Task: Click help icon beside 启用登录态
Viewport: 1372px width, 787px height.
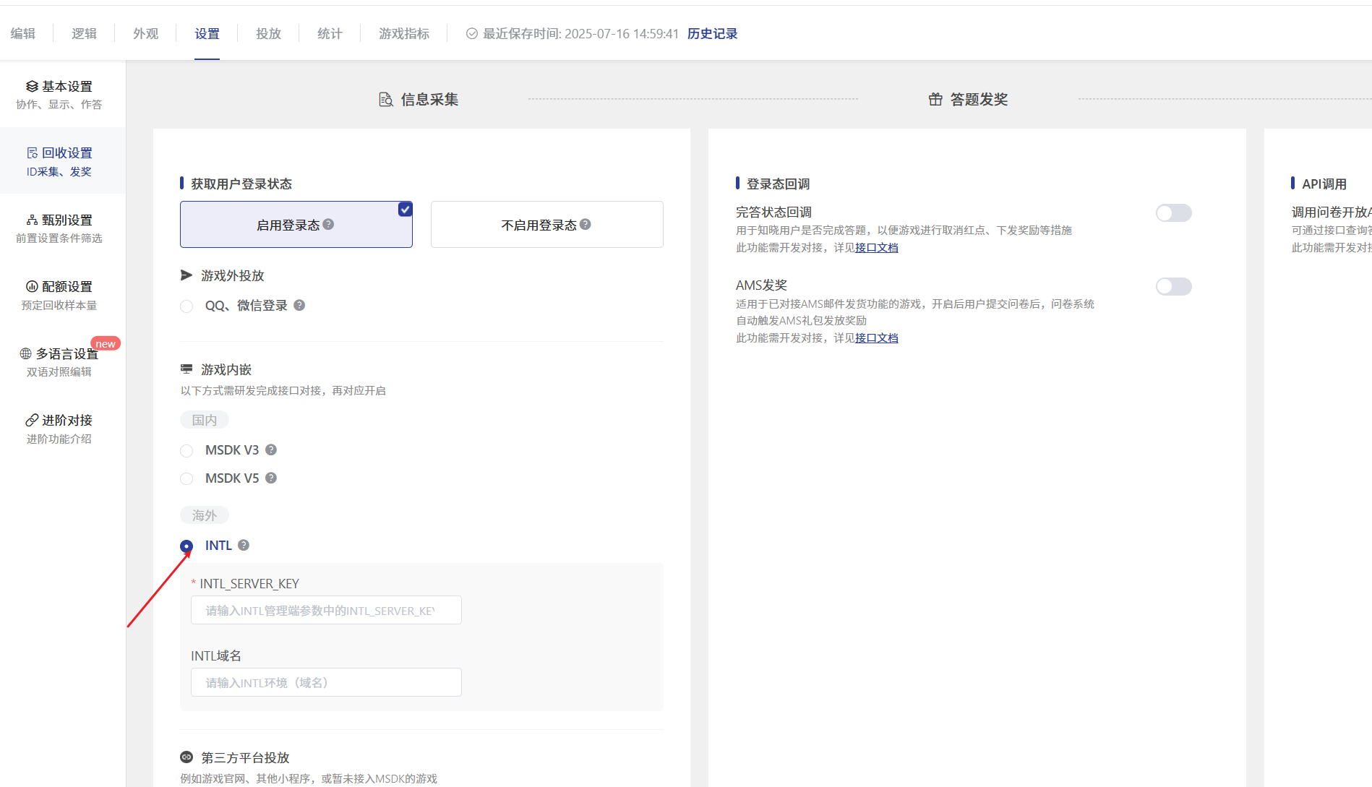Action: point(328,225)
